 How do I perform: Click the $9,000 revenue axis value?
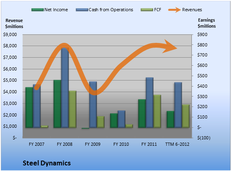click(x=10, y=35)
